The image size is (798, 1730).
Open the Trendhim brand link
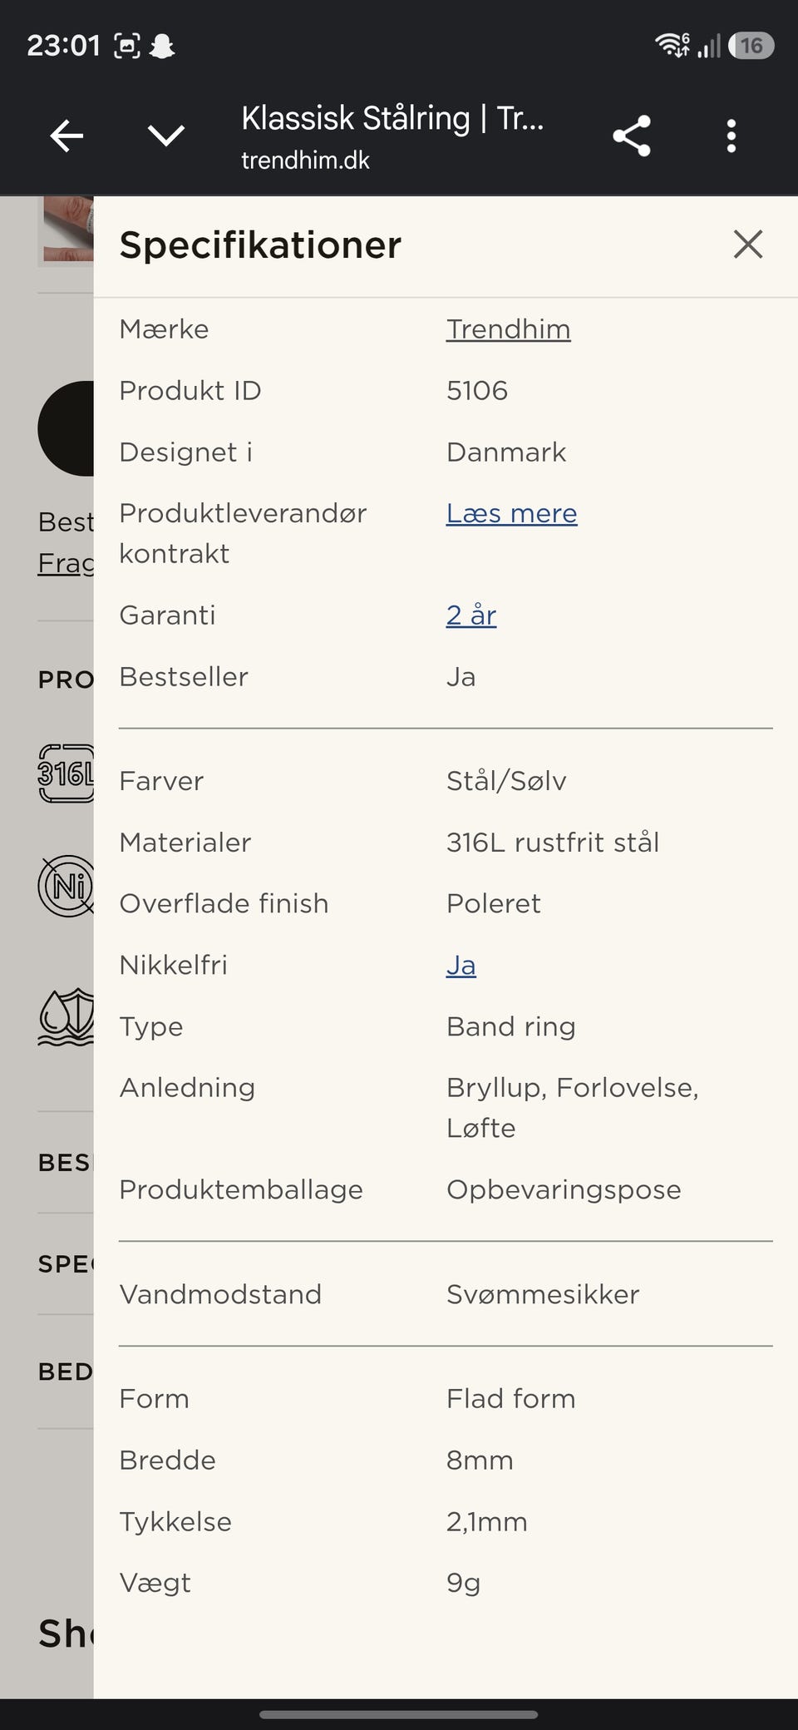click(508, 329)
